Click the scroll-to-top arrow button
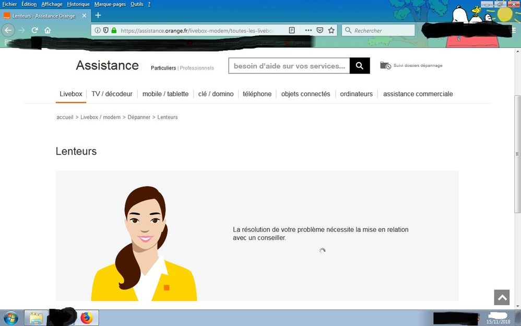The width and height of the screenshot is (521, 326). 502,297
